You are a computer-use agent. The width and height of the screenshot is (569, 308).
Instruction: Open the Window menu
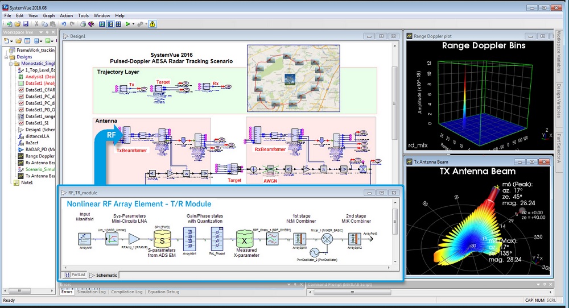(x=102, y=15)
